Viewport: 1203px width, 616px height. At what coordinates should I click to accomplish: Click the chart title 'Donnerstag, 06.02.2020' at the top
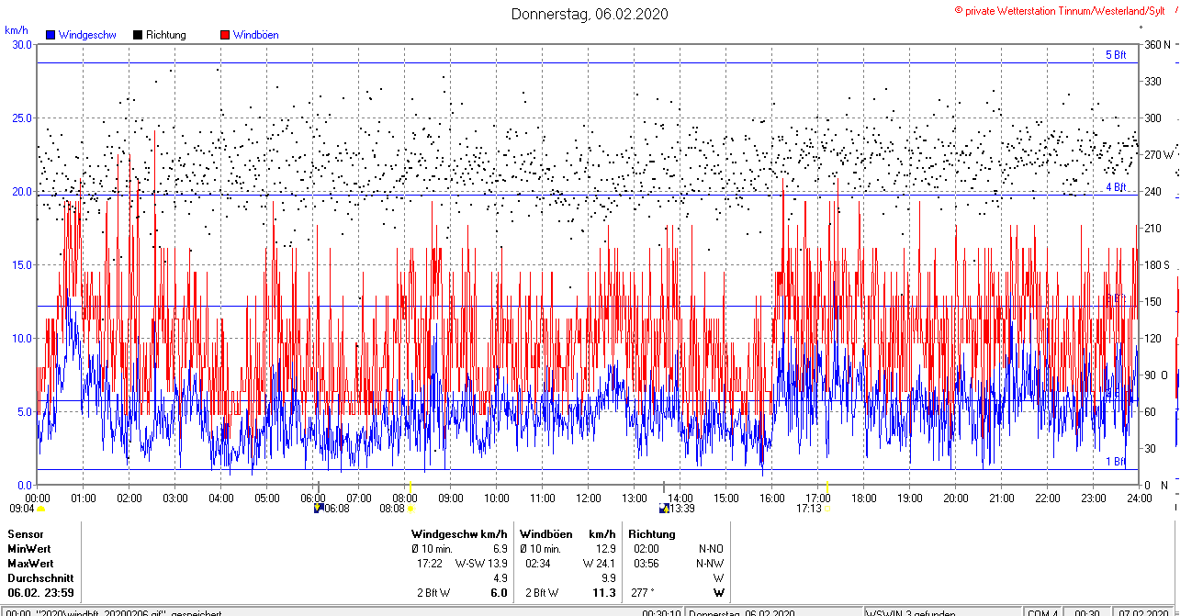(x=590, y=14)
